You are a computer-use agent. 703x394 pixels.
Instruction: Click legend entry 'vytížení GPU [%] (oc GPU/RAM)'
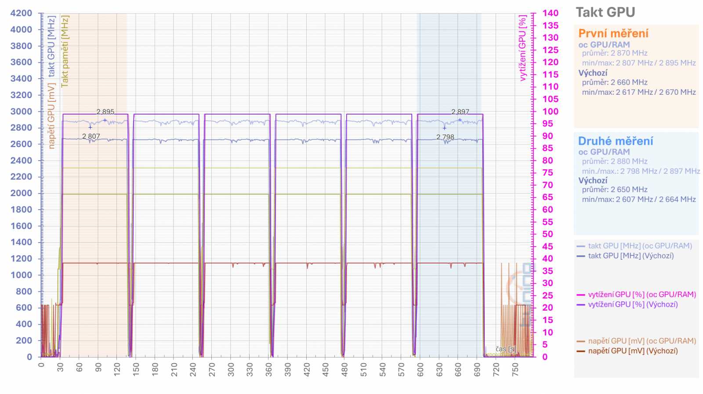click(642, 294)
